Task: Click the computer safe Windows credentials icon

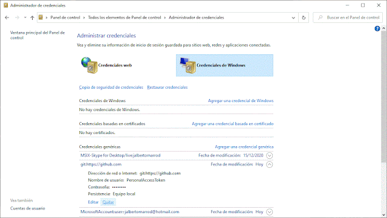Action: (x=188, y=65)
